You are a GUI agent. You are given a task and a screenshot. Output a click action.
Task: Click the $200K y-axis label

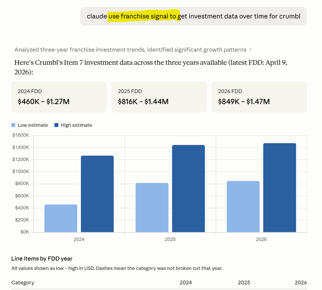[x=22, y=220]
